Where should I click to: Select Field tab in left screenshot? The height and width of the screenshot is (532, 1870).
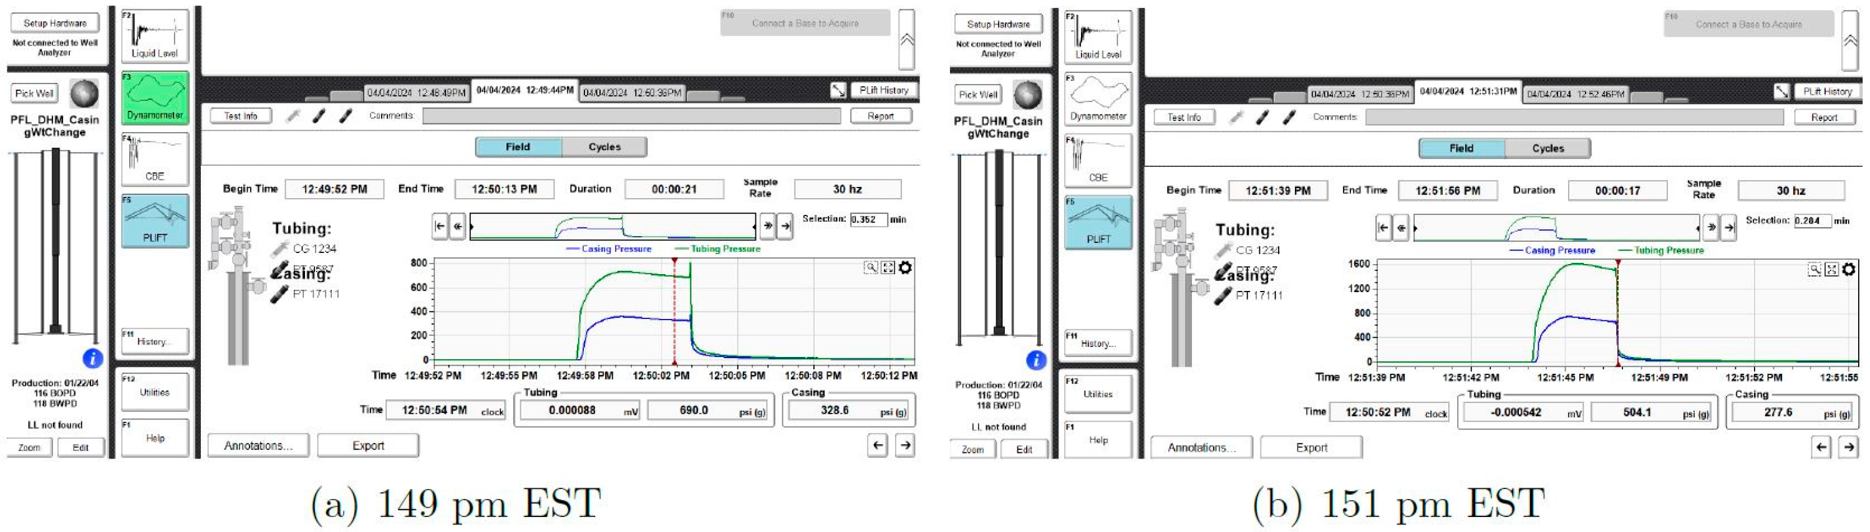[x=518, y=146]
